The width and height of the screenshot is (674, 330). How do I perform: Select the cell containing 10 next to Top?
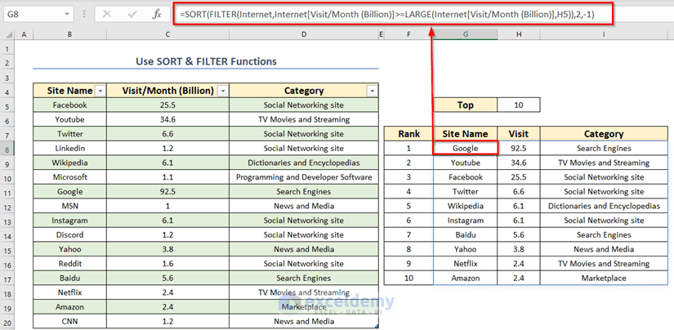519,105
